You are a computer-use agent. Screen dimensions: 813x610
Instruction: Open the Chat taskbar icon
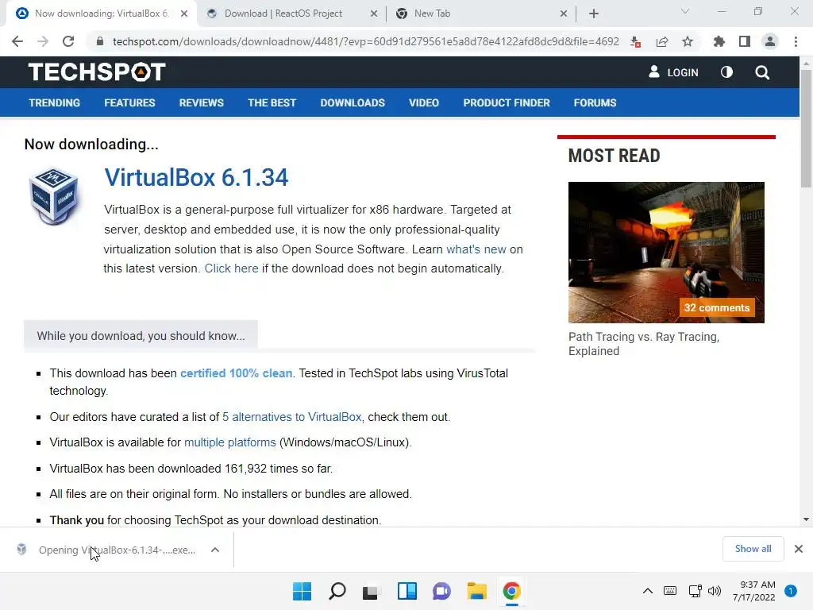pyautogui.click(x=441, y=591)
